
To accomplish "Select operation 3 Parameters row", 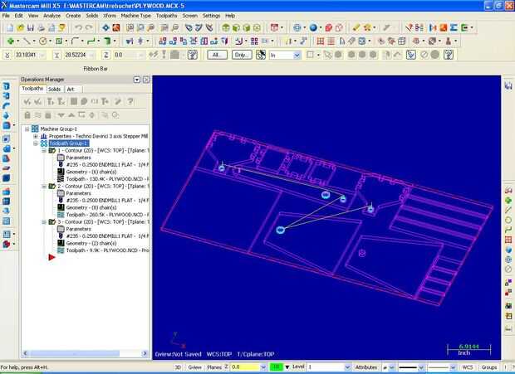I will click(78, 229).
